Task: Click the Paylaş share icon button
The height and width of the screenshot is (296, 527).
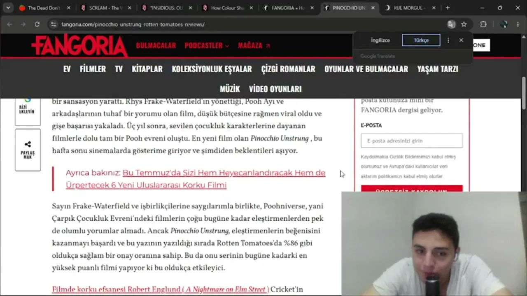Action: 28,150
